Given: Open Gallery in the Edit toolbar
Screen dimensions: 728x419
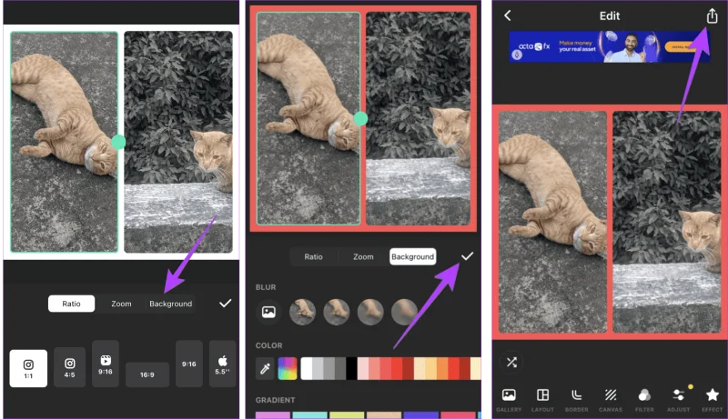Looking at the screenshot, I should tap(509, 400).
